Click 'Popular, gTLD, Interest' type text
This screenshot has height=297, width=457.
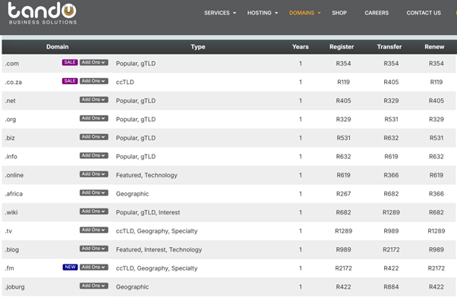(x=148, y=212)
